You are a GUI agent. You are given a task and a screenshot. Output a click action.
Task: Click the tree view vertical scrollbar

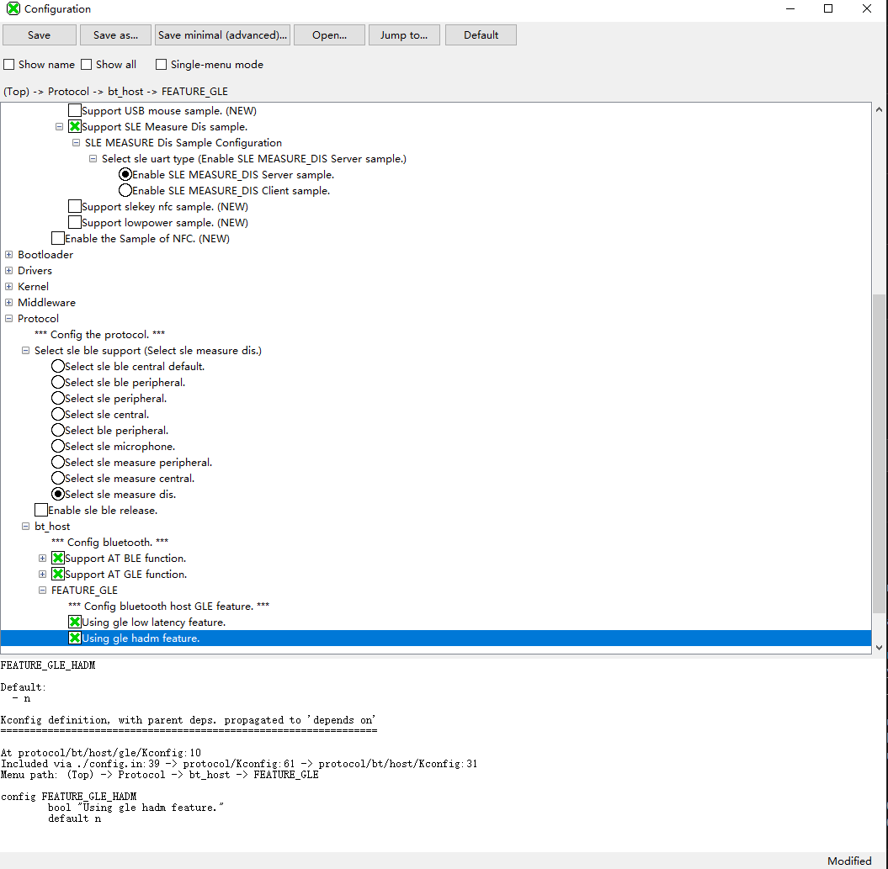click(x=879, y=454)
